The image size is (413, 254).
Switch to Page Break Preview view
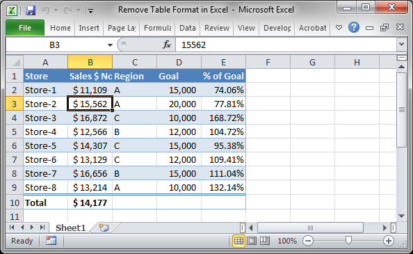[265, 241]
